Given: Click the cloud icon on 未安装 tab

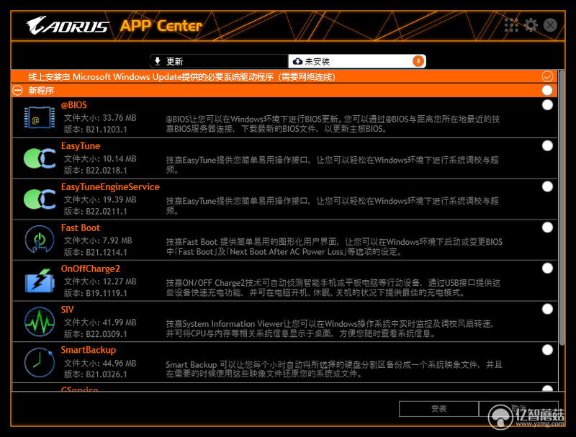Looking at the screenshot, I should point(297,61).
